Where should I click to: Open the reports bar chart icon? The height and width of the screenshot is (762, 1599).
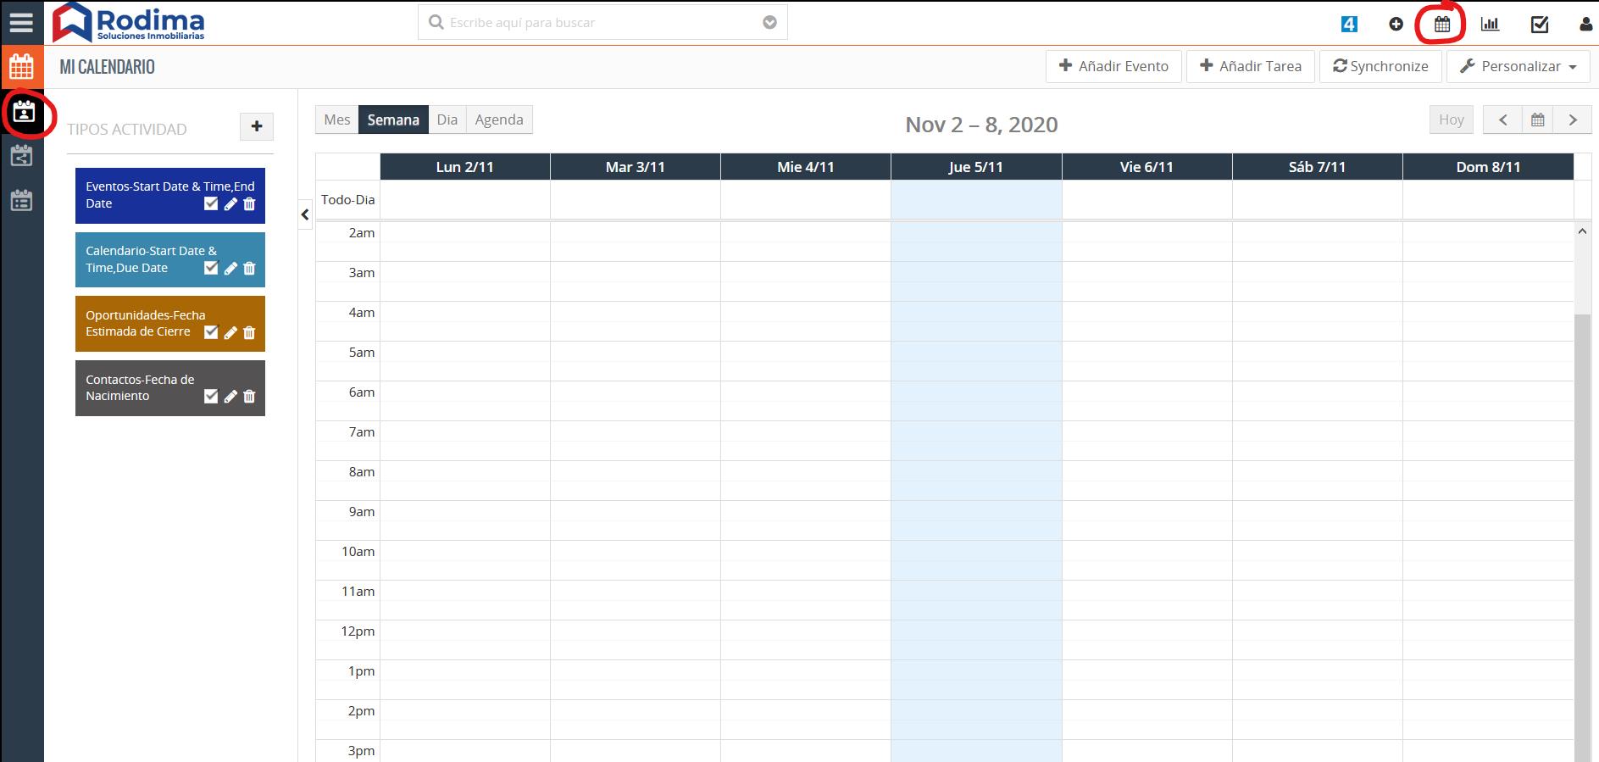pos(1490,25)
